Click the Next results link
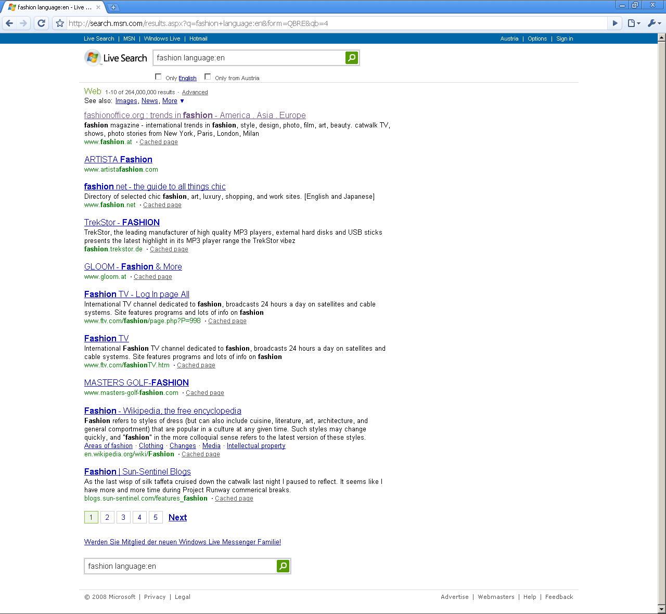 (x=177, y=518)
